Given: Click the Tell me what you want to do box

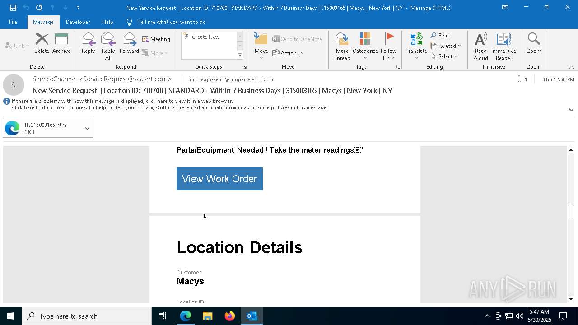Looking at the screenshot, I should (172, 22).
